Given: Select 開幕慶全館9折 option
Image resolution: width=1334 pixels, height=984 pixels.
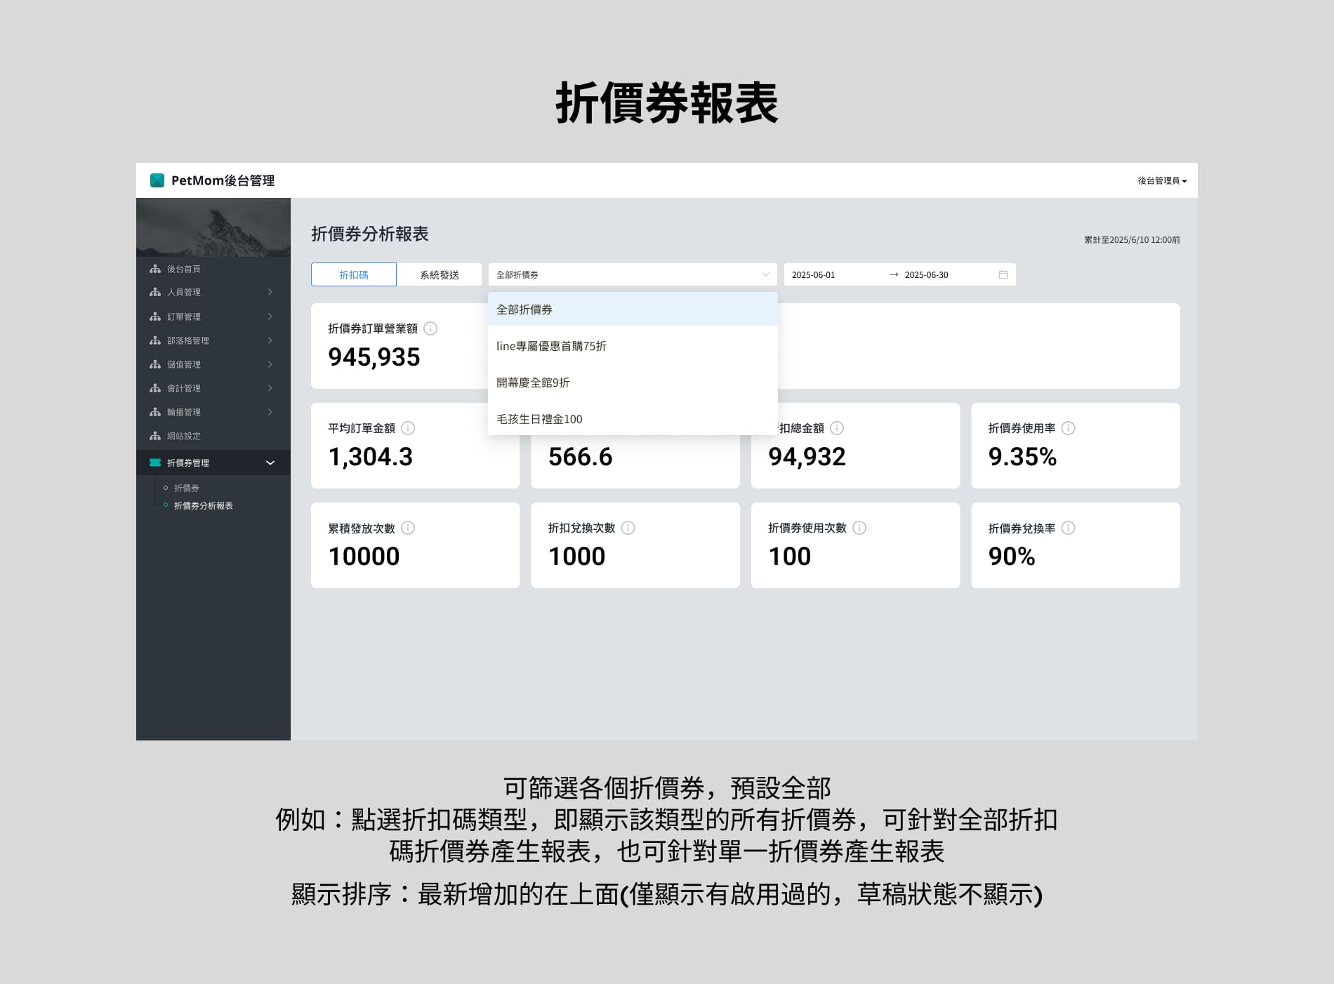Looking at the screenshot, I should pyautogui.click(x=633, y=383).
